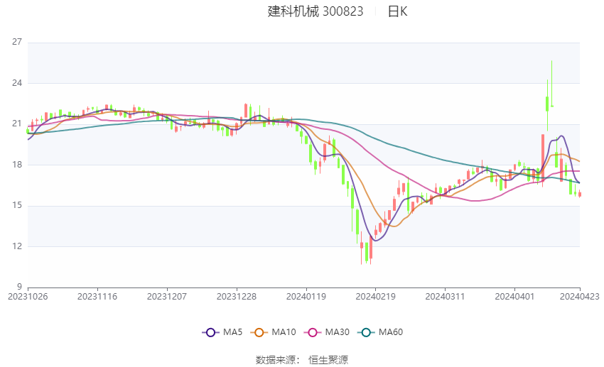Click the x-axis date 20231116

[97, 297]
